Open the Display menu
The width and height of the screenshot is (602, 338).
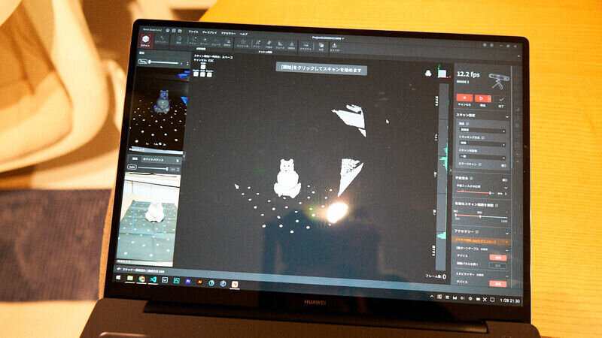point(209,32)
